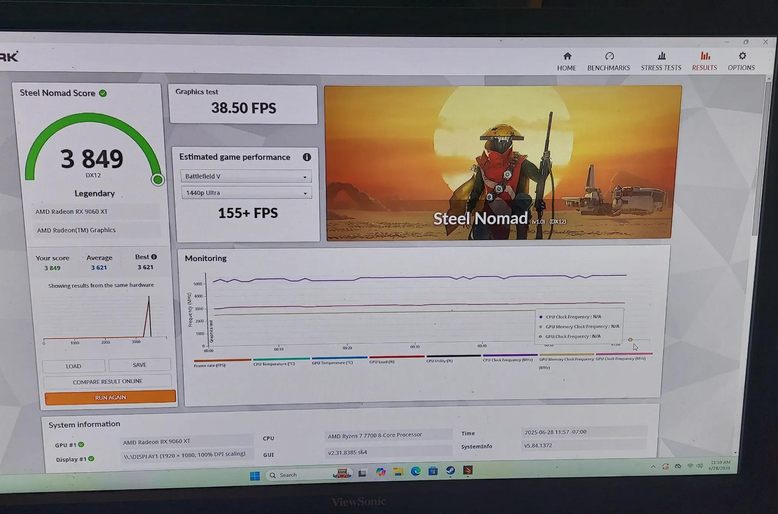Click the info icon beside Estimated game performance
Image resolution: width=778 pixels, height=514 pixels.
coord(307,157)
